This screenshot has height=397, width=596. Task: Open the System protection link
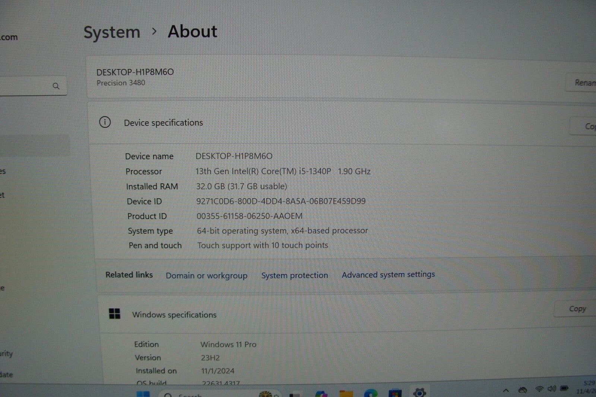coord(294,275)
